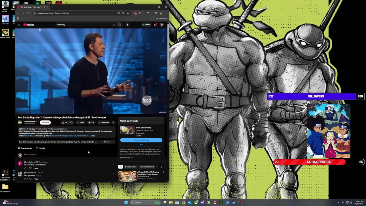Click 'Watch with HBO Max' button
Image resolution: width=366 pixels, height=206 pixels.
click(141, 140)
